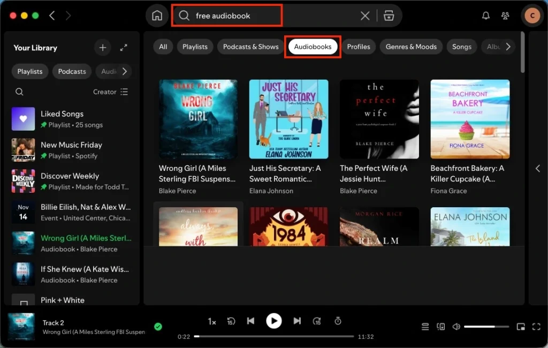
Task: Toggle fullscreen mode
Action: click(x=537, y=326)
